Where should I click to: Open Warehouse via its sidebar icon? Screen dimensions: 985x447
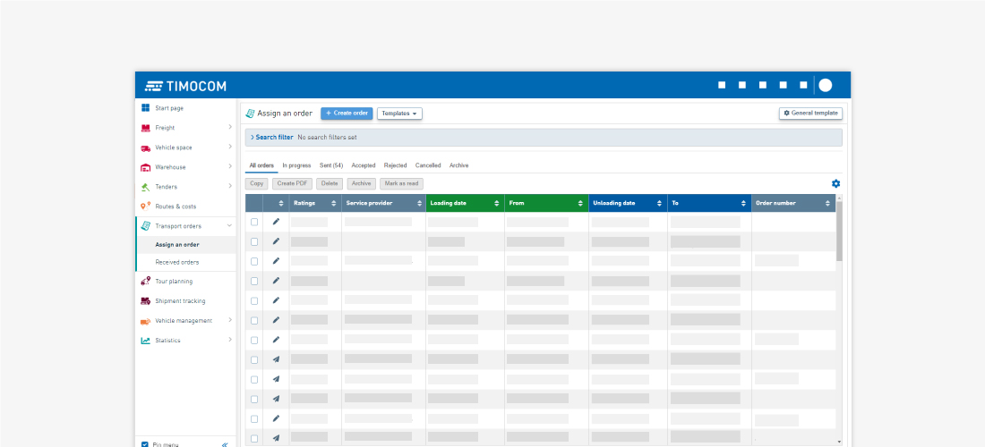[145, 167]
